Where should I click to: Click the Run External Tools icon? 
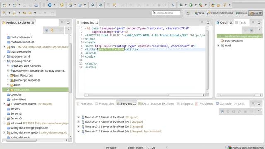click(201, 5)
